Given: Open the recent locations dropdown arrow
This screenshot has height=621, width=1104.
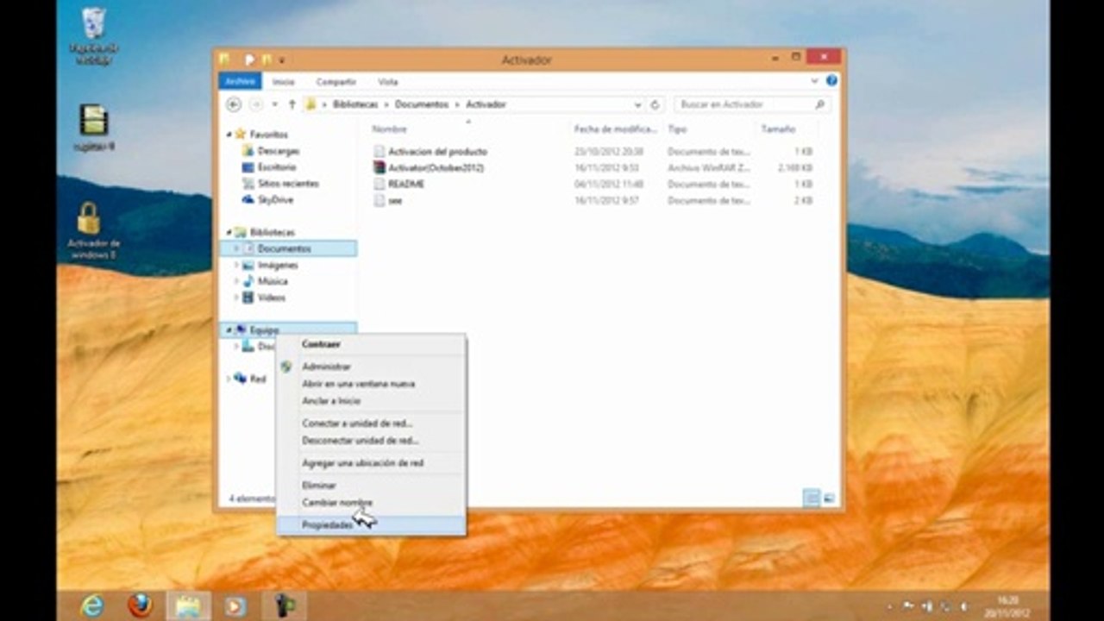Looking at the screenshot, I should (275, 104).
